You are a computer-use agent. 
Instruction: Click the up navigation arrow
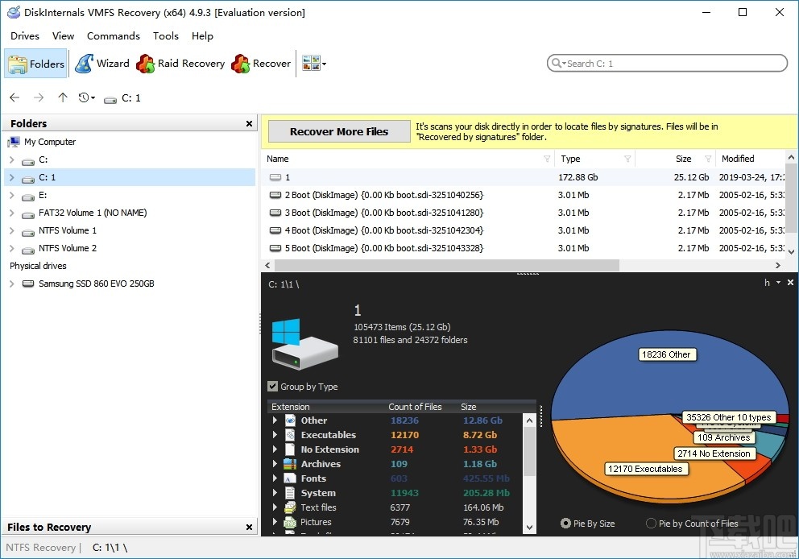(62, 97)
